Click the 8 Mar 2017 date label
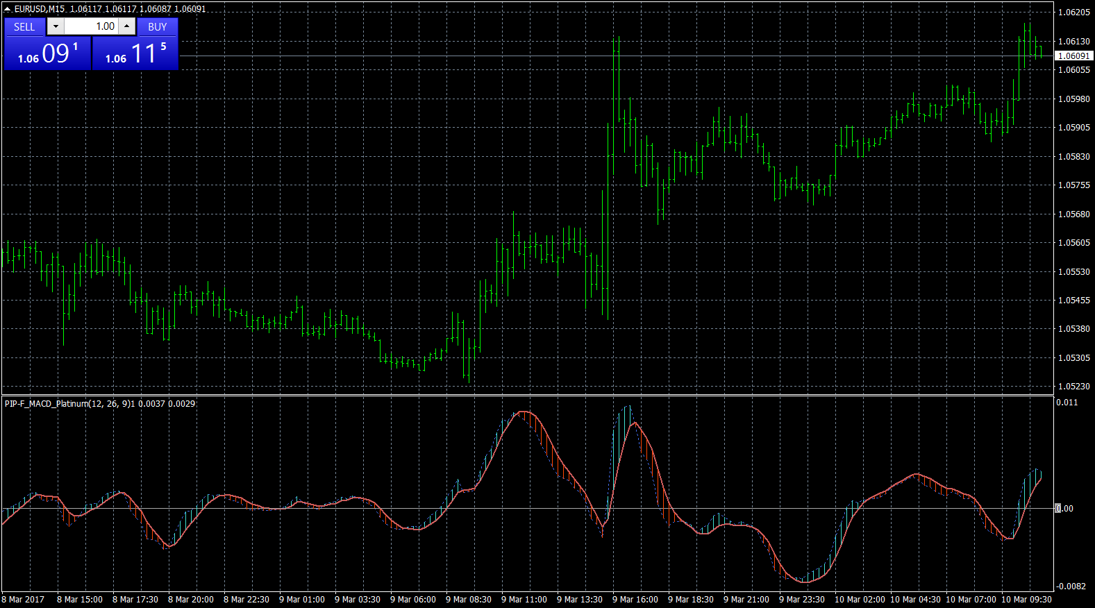Screen dimensions: 1095x608 23,599
